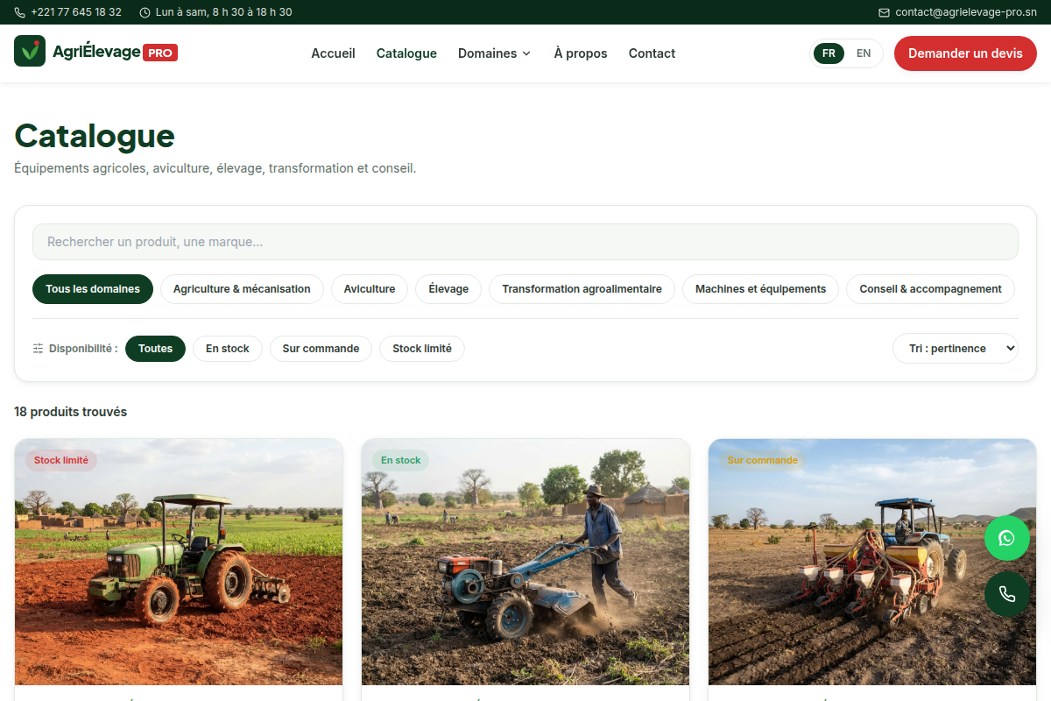The height and width of the screenshot is (701, 1051).
Task: Expand the Domaines menu
Action: pos(495,53)
